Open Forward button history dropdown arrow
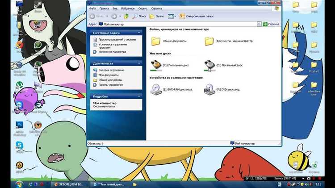This screenshot has height=188, width=335. tap(120, 16)
